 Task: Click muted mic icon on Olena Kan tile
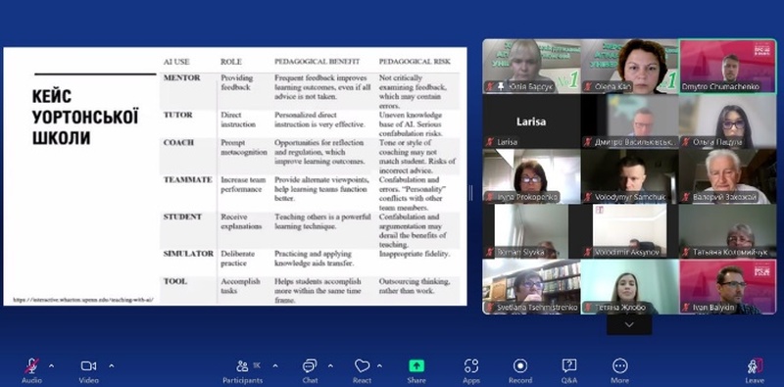[588, 86]
